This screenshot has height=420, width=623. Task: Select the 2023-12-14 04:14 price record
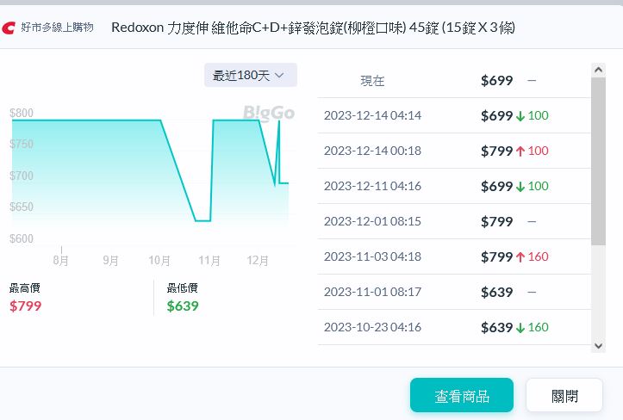pos(372,115)
